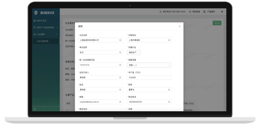Image resolution: width=256 pixels, height=133 pixels.
Task: Clear the 邮箱 field with its clear icon
Action: pos(120,102)
